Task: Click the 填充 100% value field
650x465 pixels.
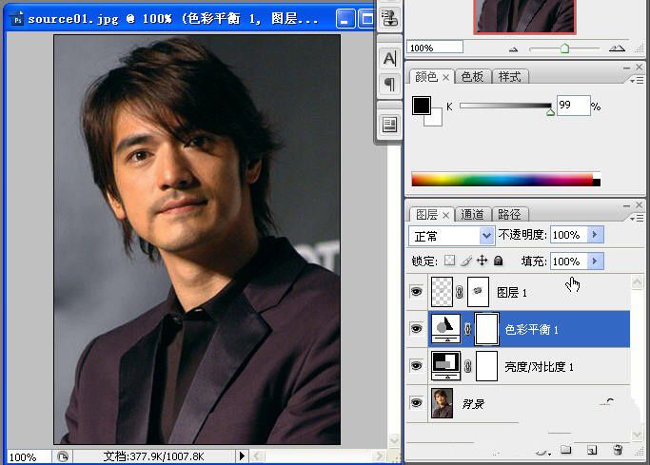Action: (569, 261)
